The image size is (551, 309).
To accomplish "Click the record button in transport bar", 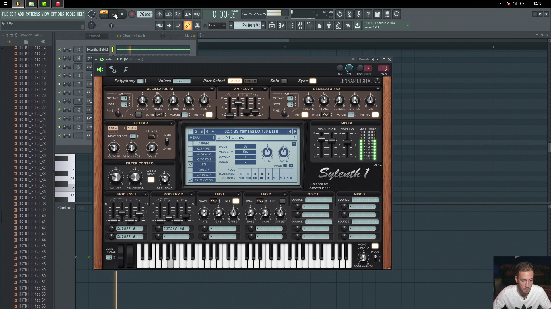I will (x=132, y=14).
